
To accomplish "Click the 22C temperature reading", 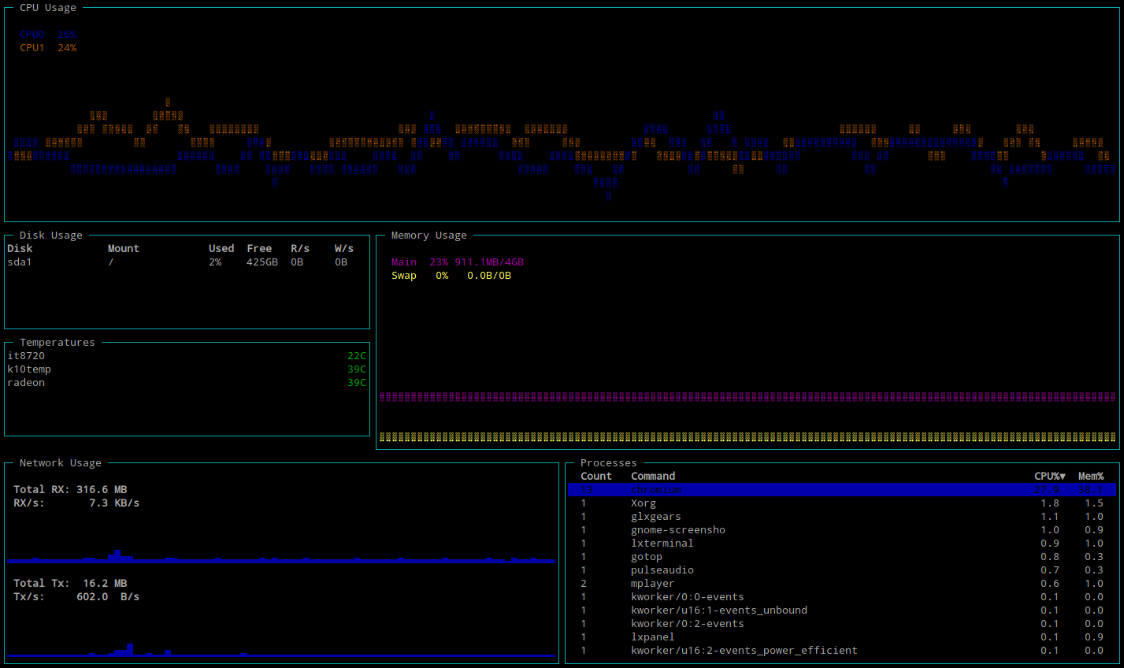I will [x=357, y=356].
